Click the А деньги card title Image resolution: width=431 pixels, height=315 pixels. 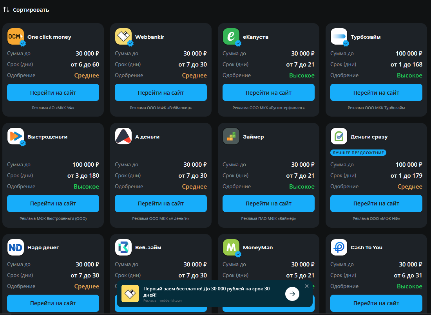point(147,137)
